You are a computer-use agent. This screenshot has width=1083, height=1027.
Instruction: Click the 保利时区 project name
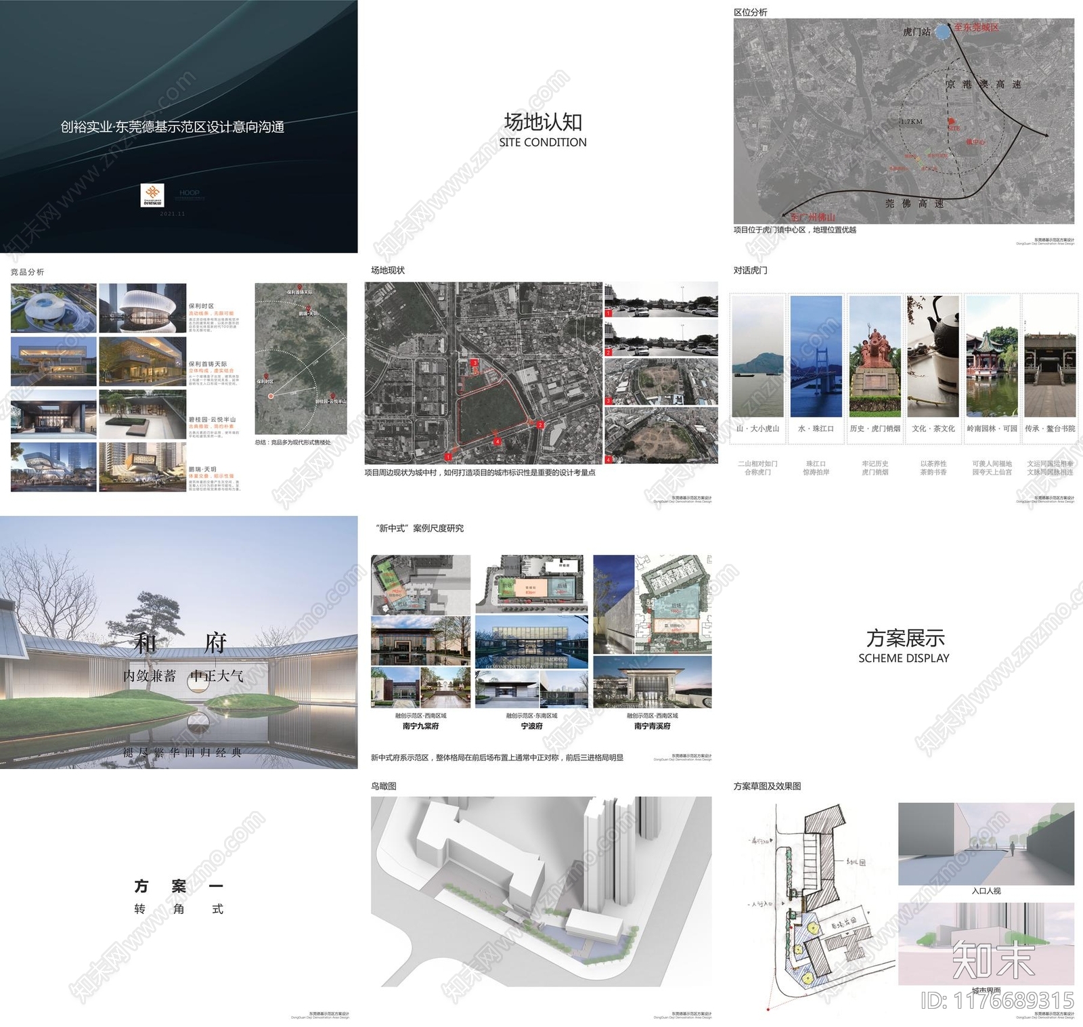click(201, 306)
